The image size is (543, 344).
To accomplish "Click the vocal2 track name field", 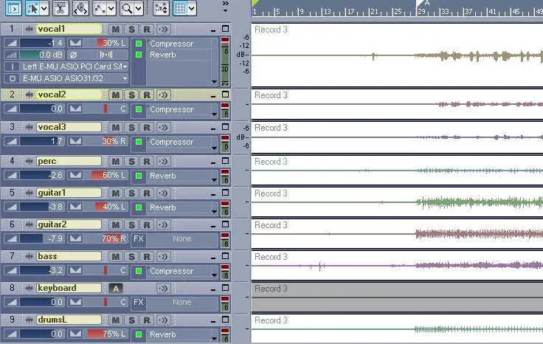I will coord(69,94).
